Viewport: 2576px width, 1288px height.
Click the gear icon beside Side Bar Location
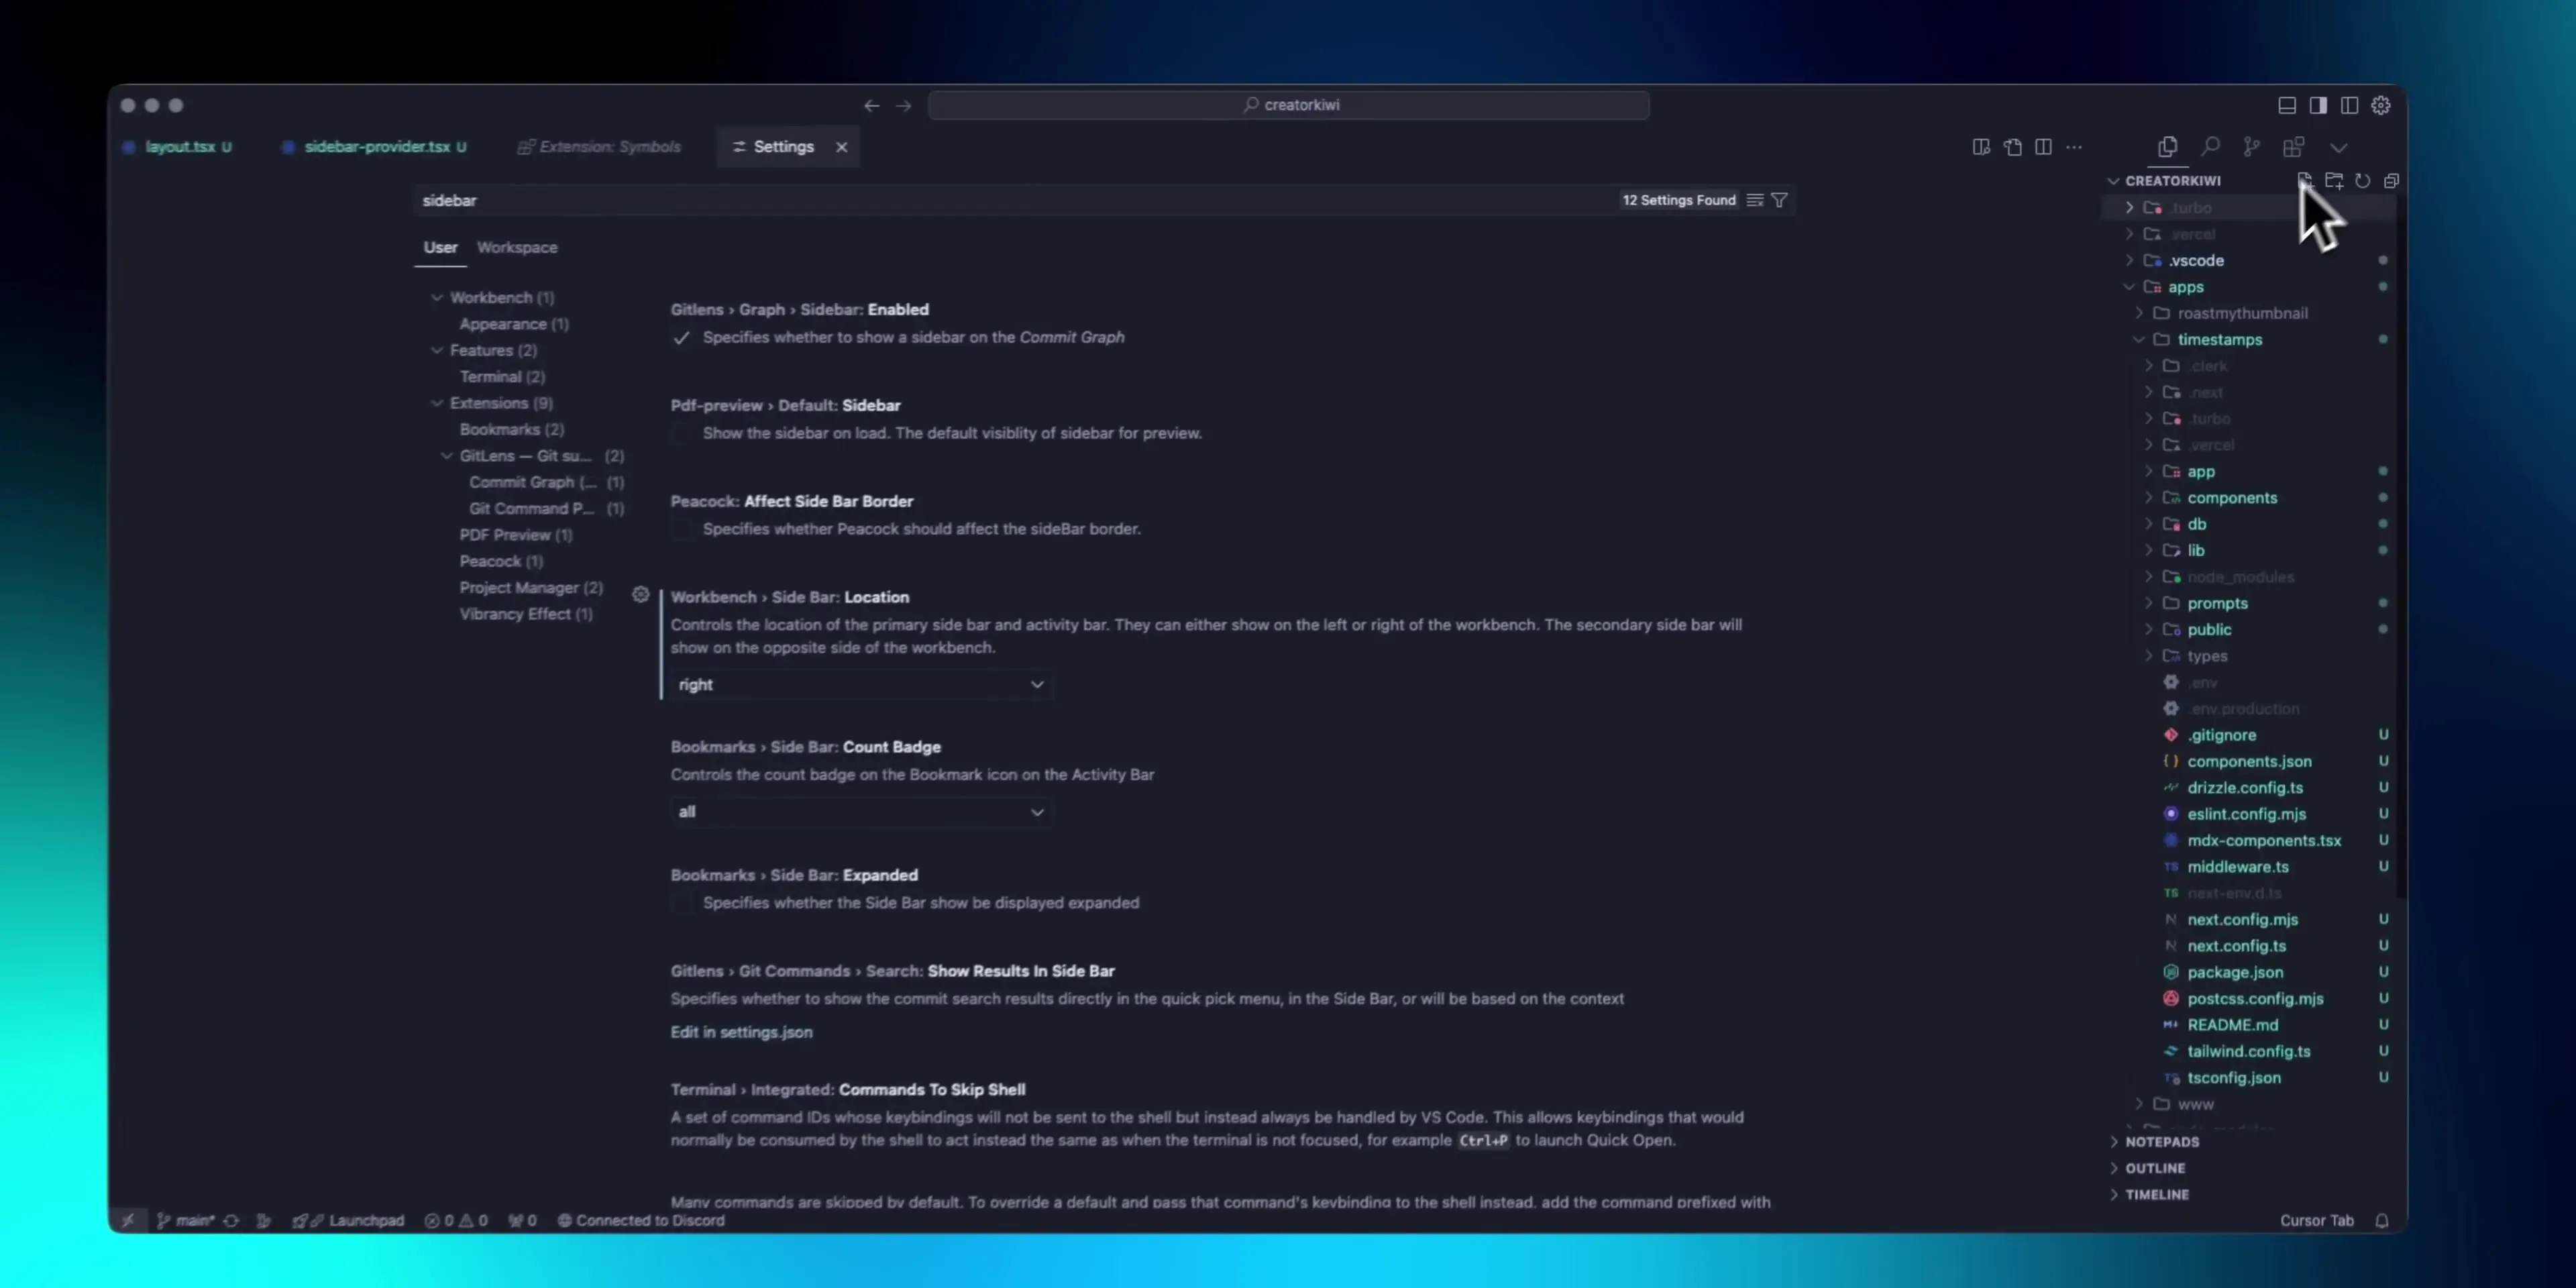(x=641, y=595)
